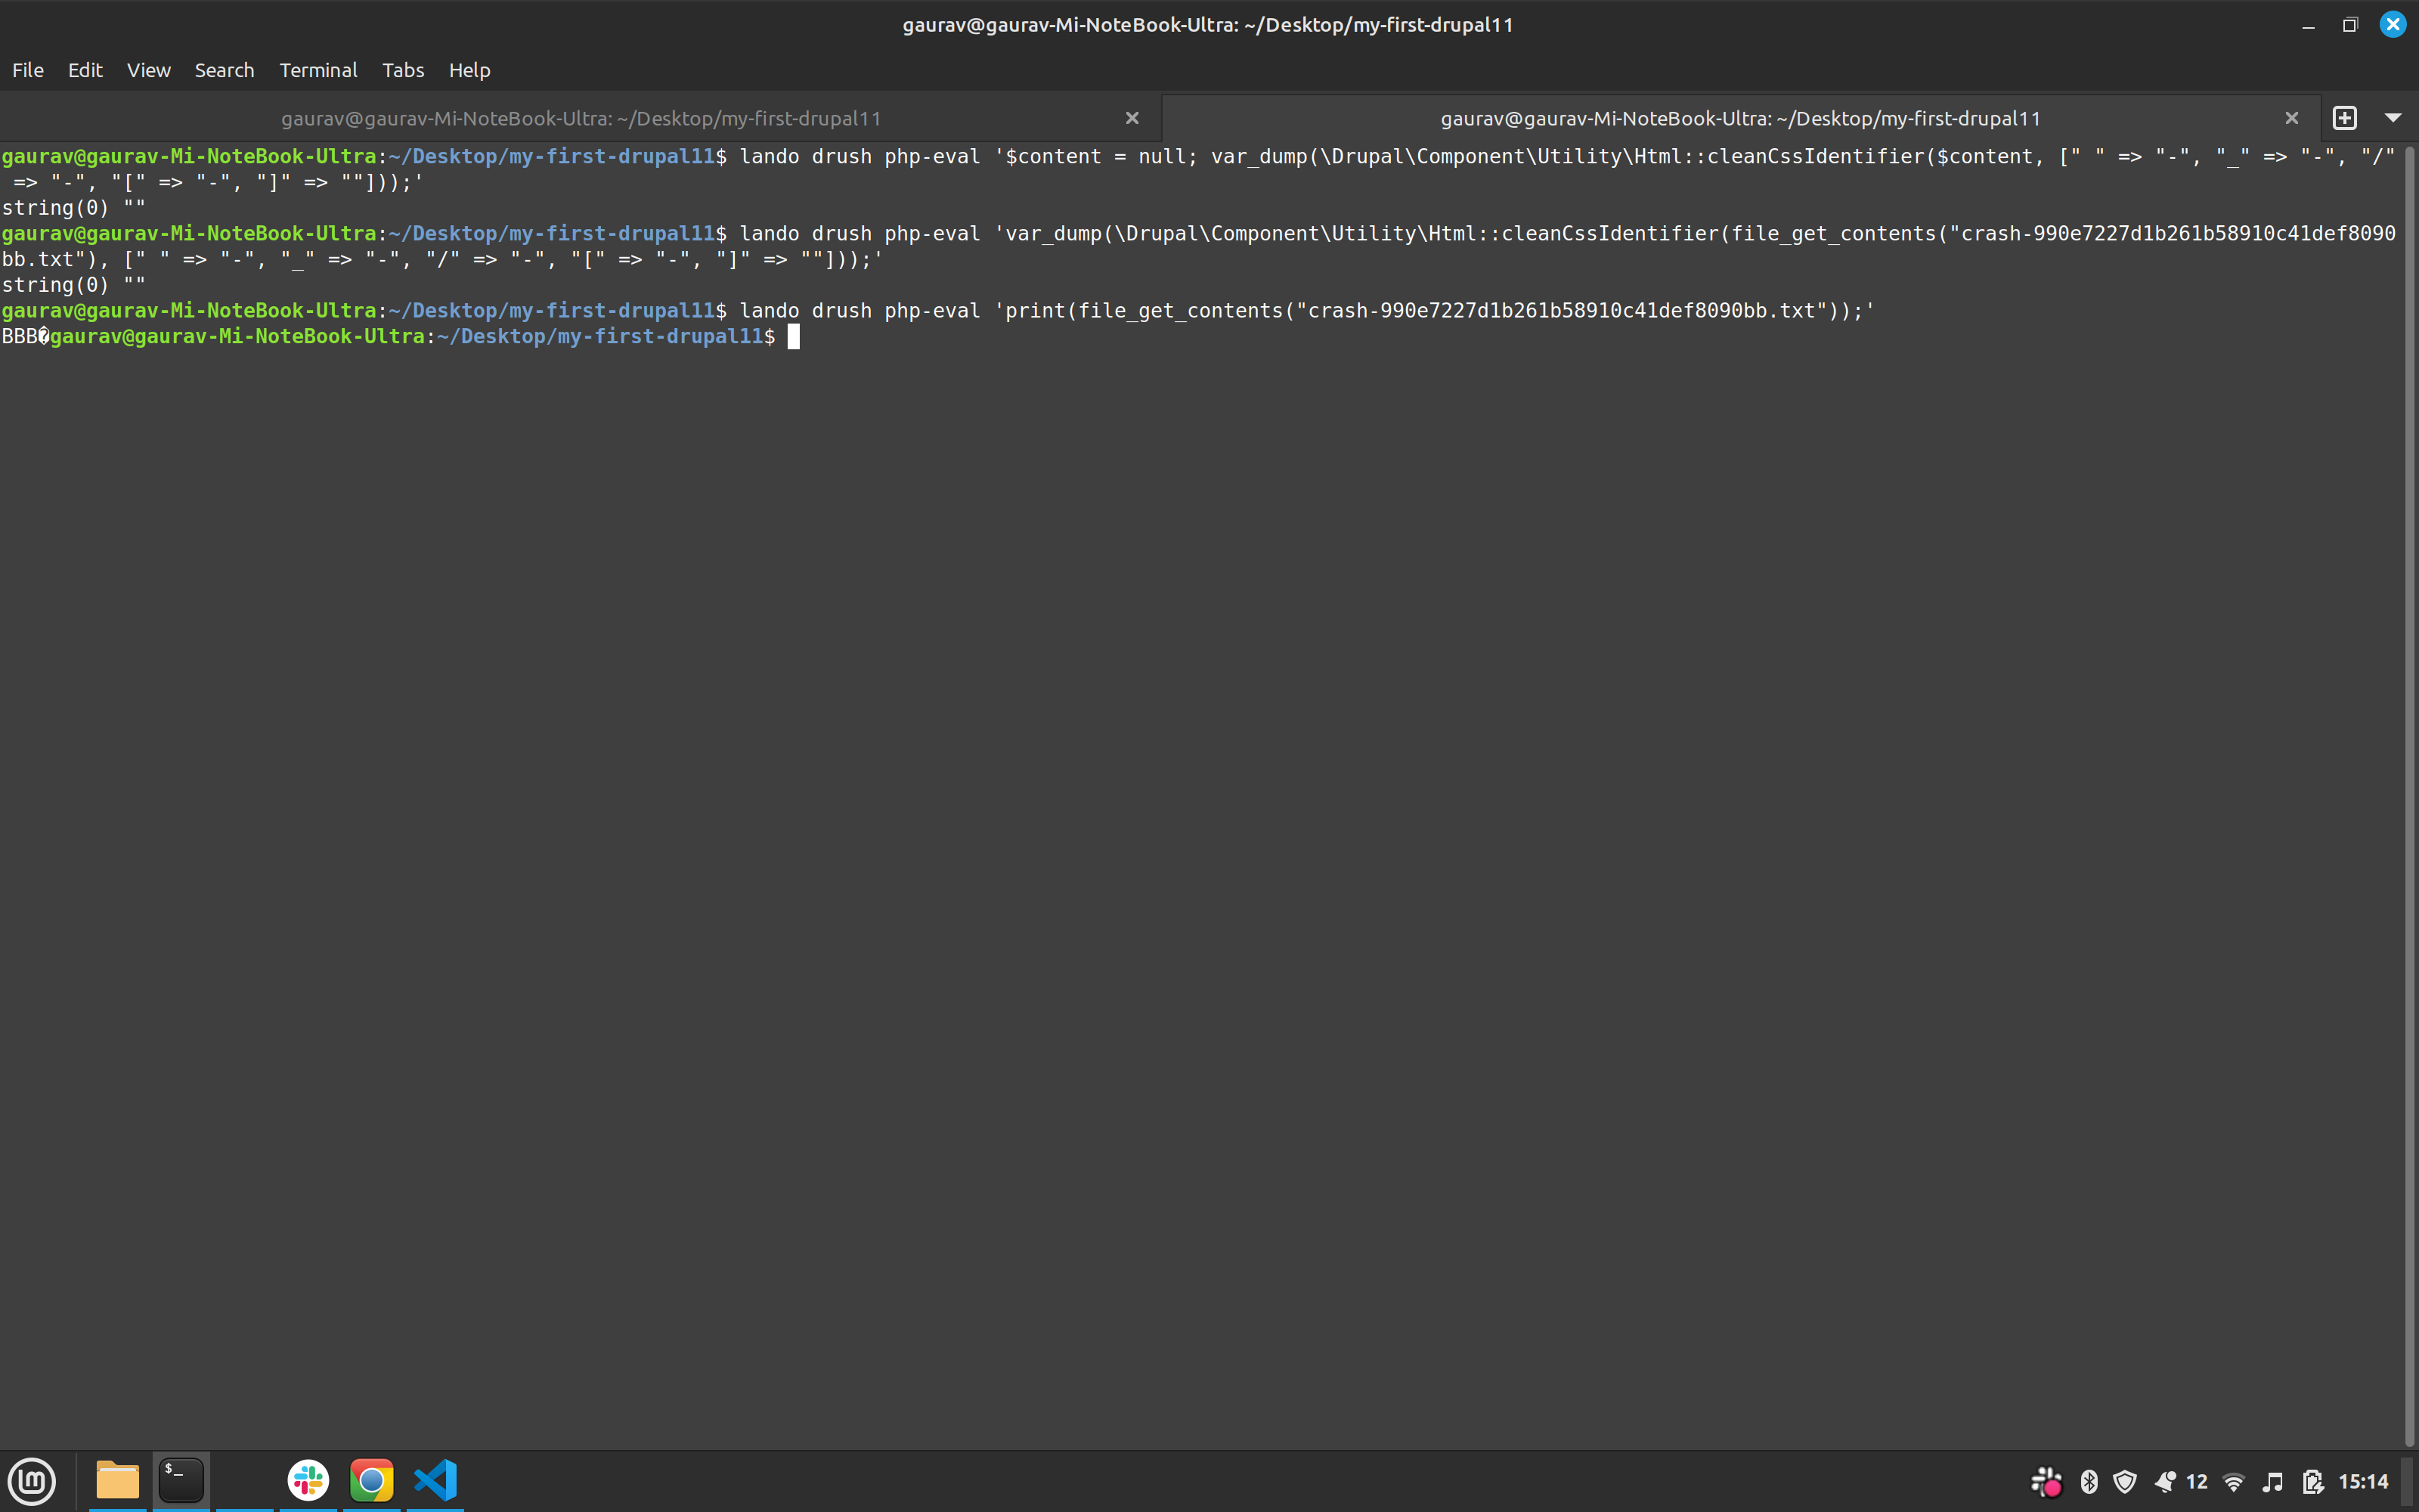Open Google Chrome from the taskbar
The width and height of the screenshot is (2419, 1512).
click(371, 1481)
